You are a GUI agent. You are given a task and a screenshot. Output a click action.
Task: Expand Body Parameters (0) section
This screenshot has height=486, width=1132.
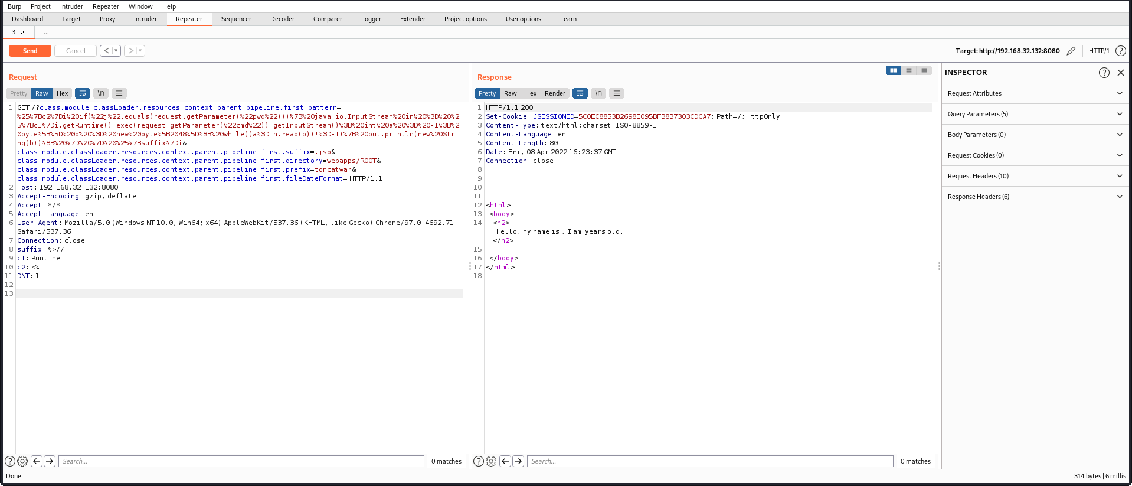point(1035,135)
